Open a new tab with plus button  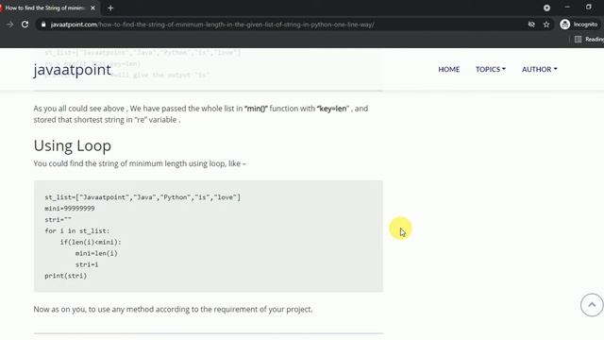coord(110,8)
